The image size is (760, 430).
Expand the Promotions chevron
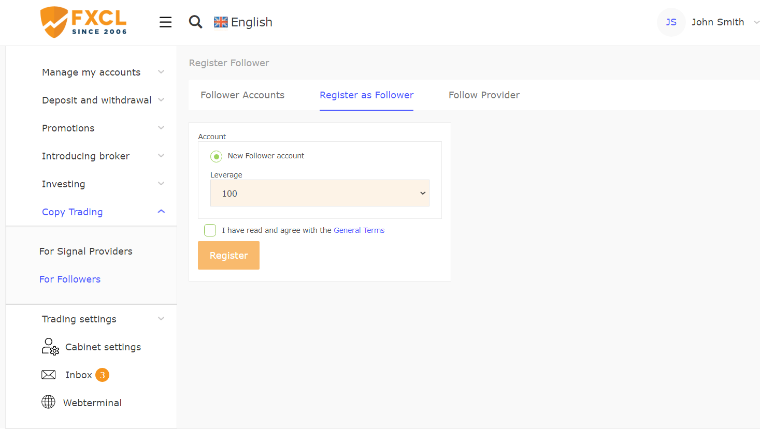[x=161, y=128]
